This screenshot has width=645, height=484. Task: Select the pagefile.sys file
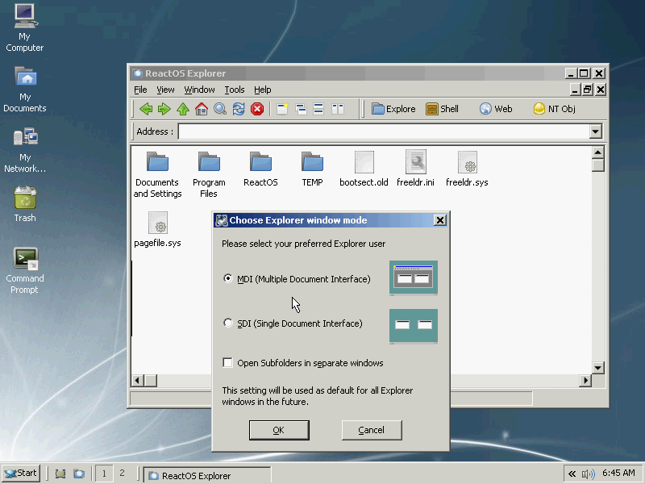click(157, 229)
